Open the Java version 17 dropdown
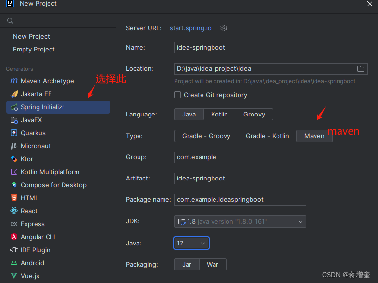This screenshot has height=283, width=378. coord(191,243)
